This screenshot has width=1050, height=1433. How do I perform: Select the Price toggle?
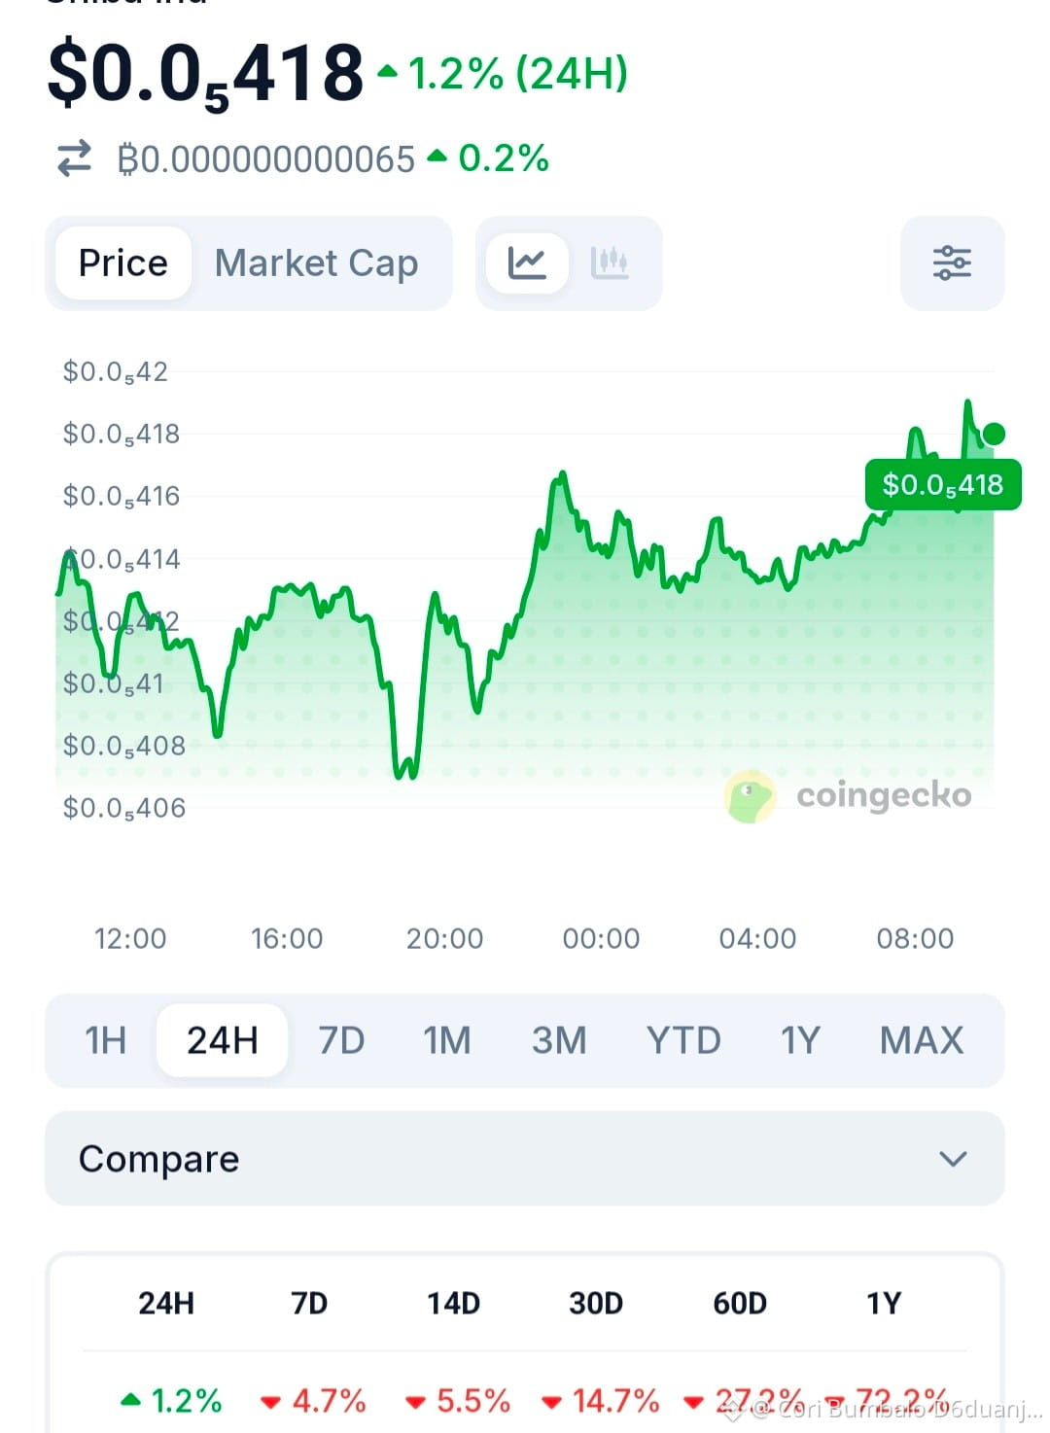tap(122, 263)
